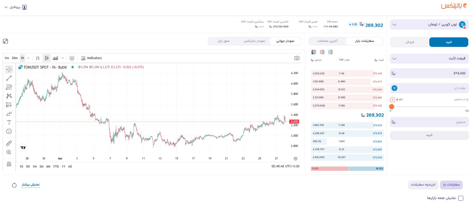
Task: Open the قیمت ثابت order type dropdown
Action: click(x=429, y=58)
